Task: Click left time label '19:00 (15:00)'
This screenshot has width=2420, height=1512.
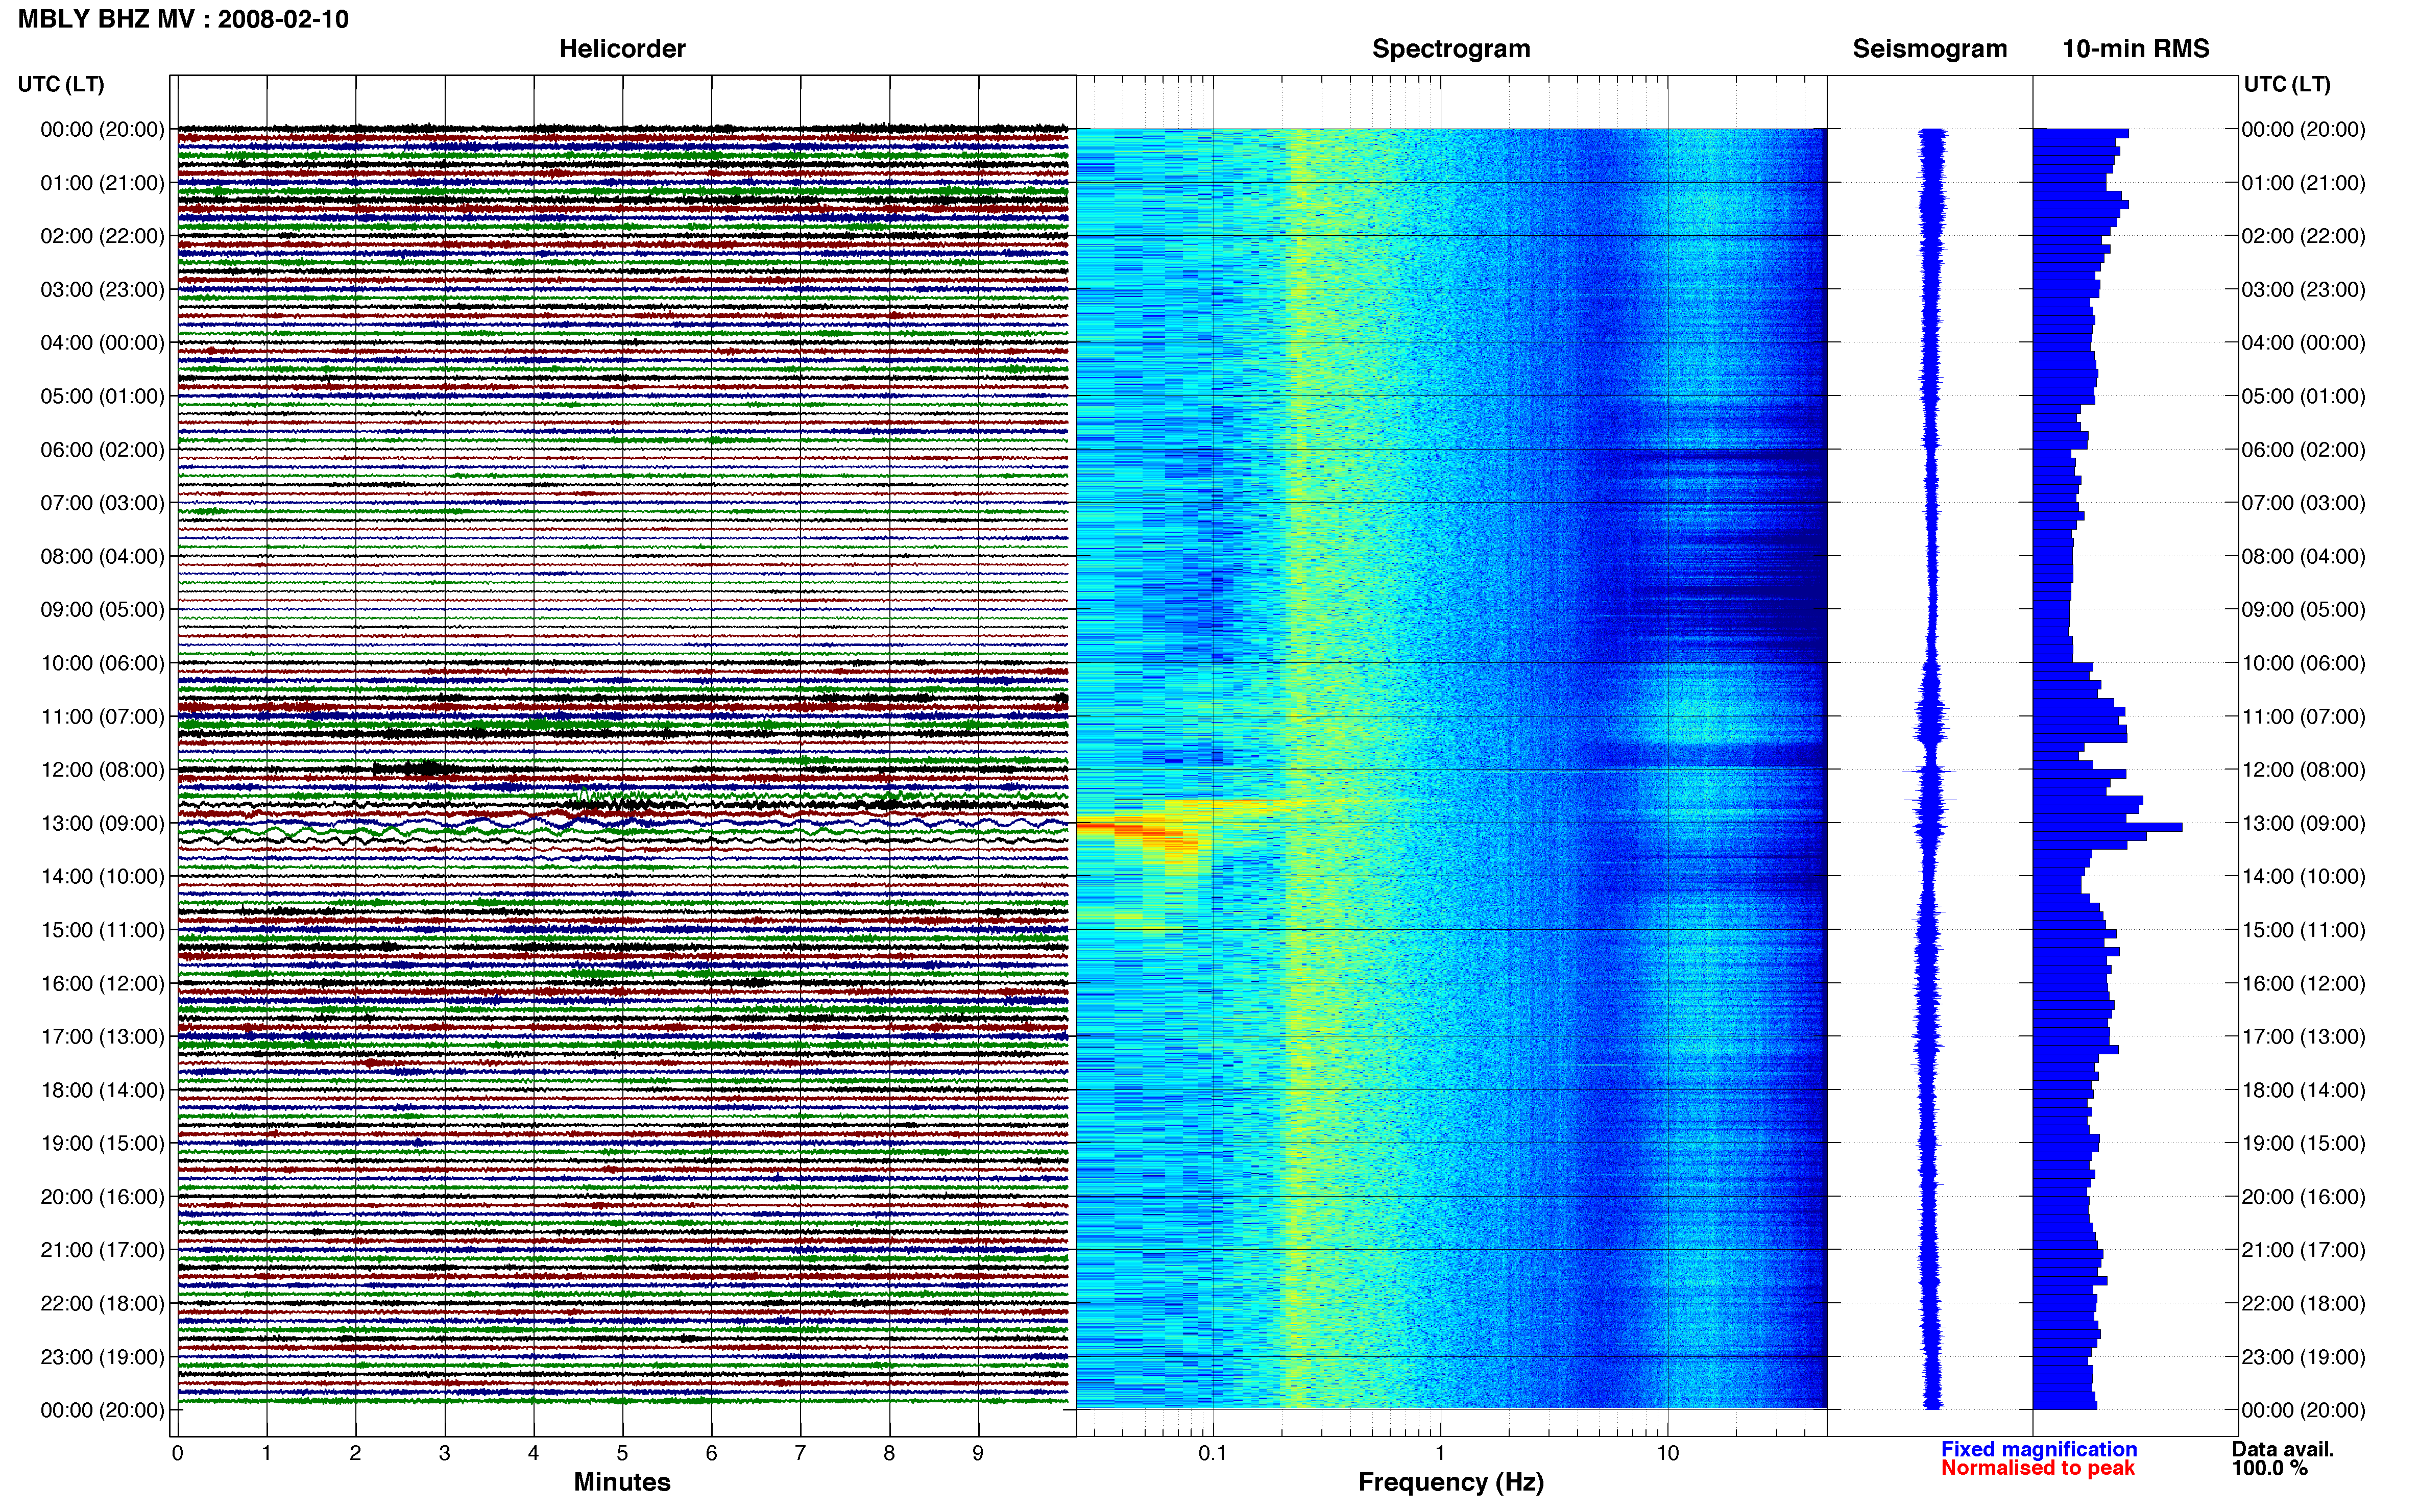Action: tap(102, 1143)
